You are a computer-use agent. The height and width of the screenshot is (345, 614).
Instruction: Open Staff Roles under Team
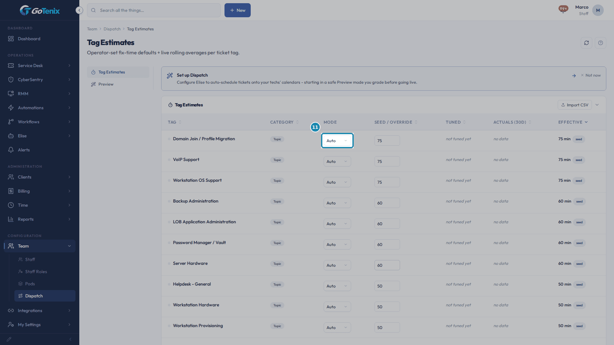[x=45, y=272]
